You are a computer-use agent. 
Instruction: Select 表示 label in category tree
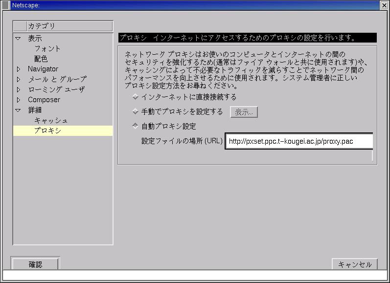point(35,39)
